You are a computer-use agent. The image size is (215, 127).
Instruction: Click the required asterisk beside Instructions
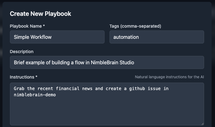coord(36,77)
